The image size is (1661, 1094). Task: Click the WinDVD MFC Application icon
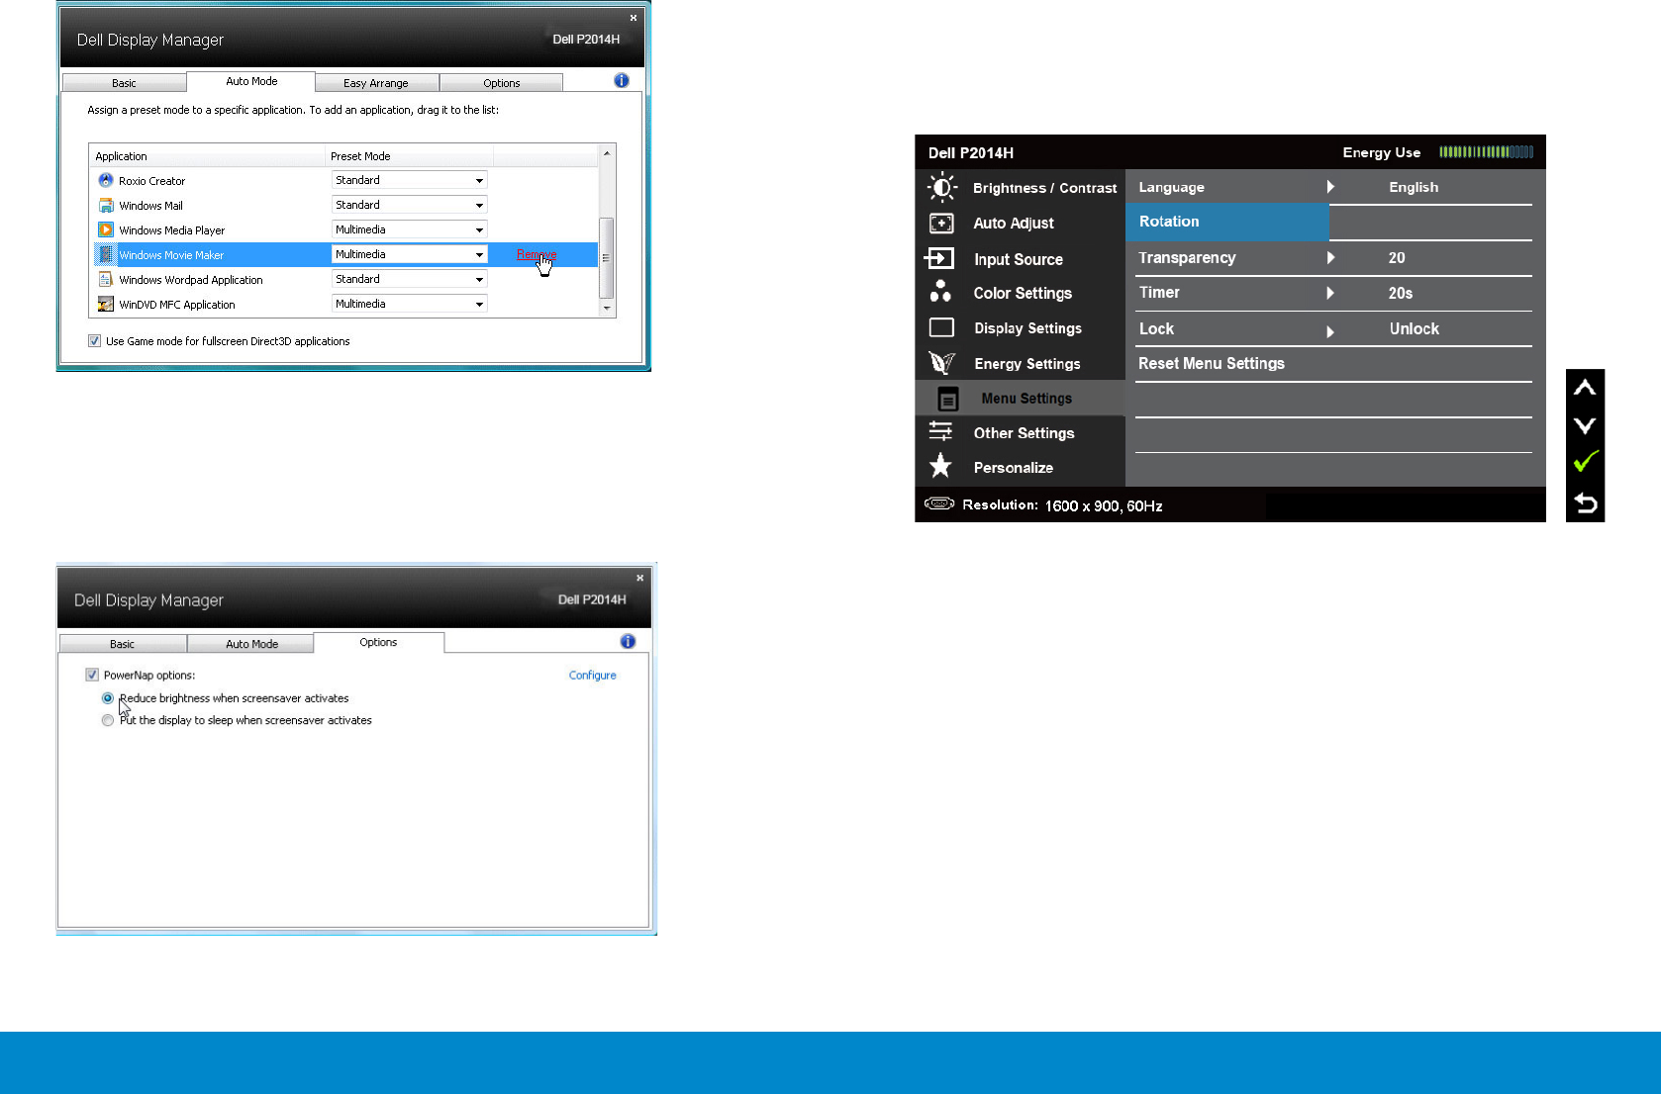tap(106, 305)
